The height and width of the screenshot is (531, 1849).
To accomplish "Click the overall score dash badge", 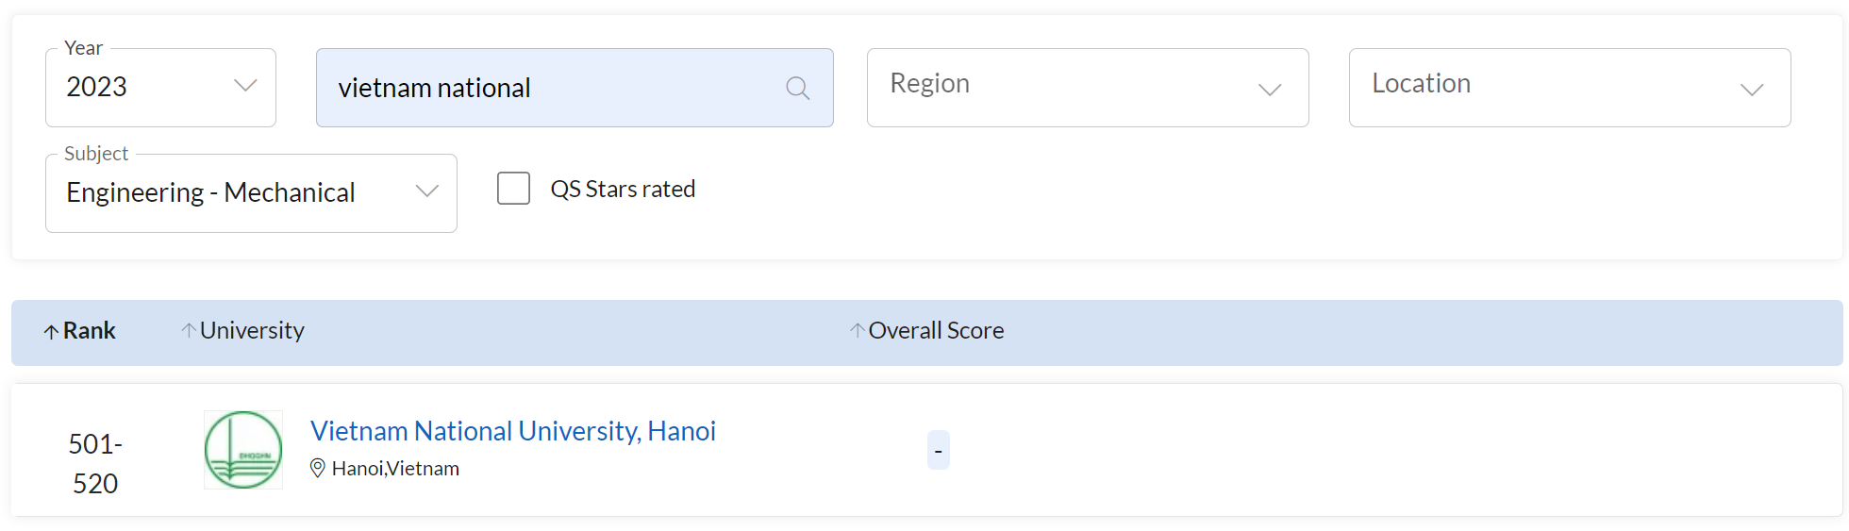I will 938,450.
